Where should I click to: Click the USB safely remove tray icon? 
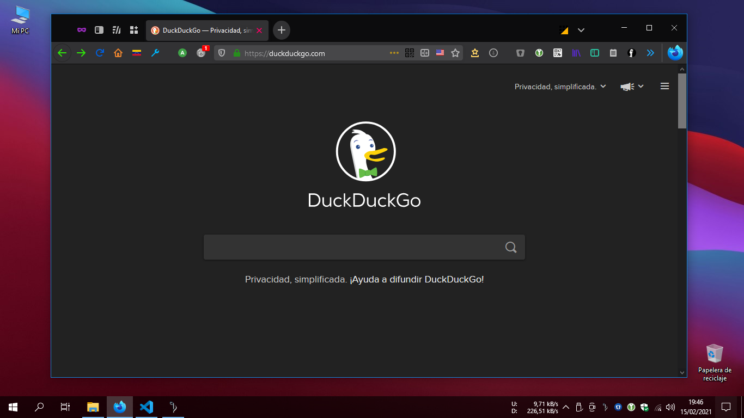point(579,407)
